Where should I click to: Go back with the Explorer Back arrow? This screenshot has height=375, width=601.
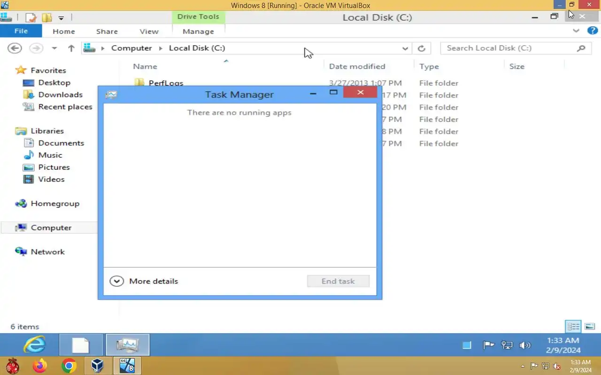[x=15, y=48]
